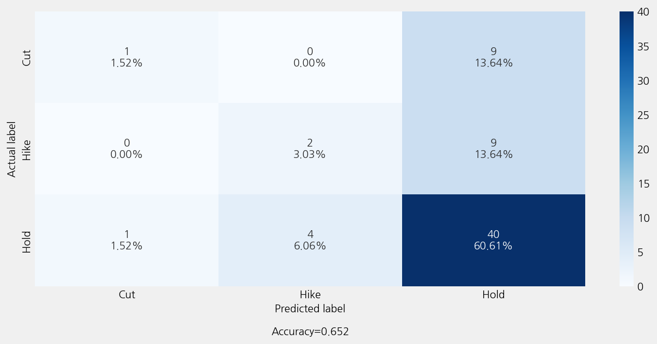
Task: Click the "Cut" label on the y-axis
Action: pos(27,57)
